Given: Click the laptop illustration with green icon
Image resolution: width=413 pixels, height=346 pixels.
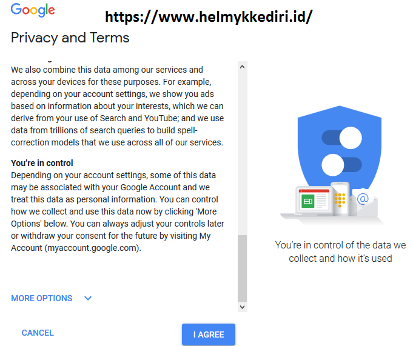Looking at the screenshot, I should (307, 201).
